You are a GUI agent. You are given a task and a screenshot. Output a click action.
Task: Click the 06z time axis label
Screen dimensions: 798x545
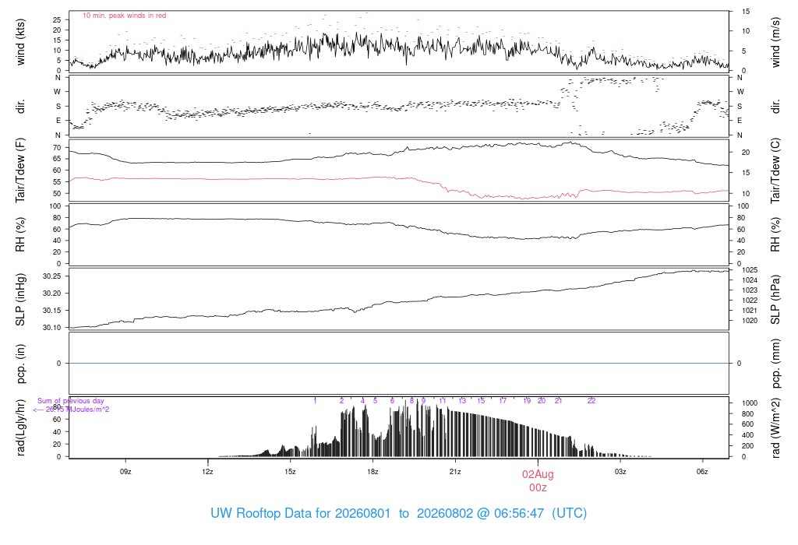[x=702, y=472]
